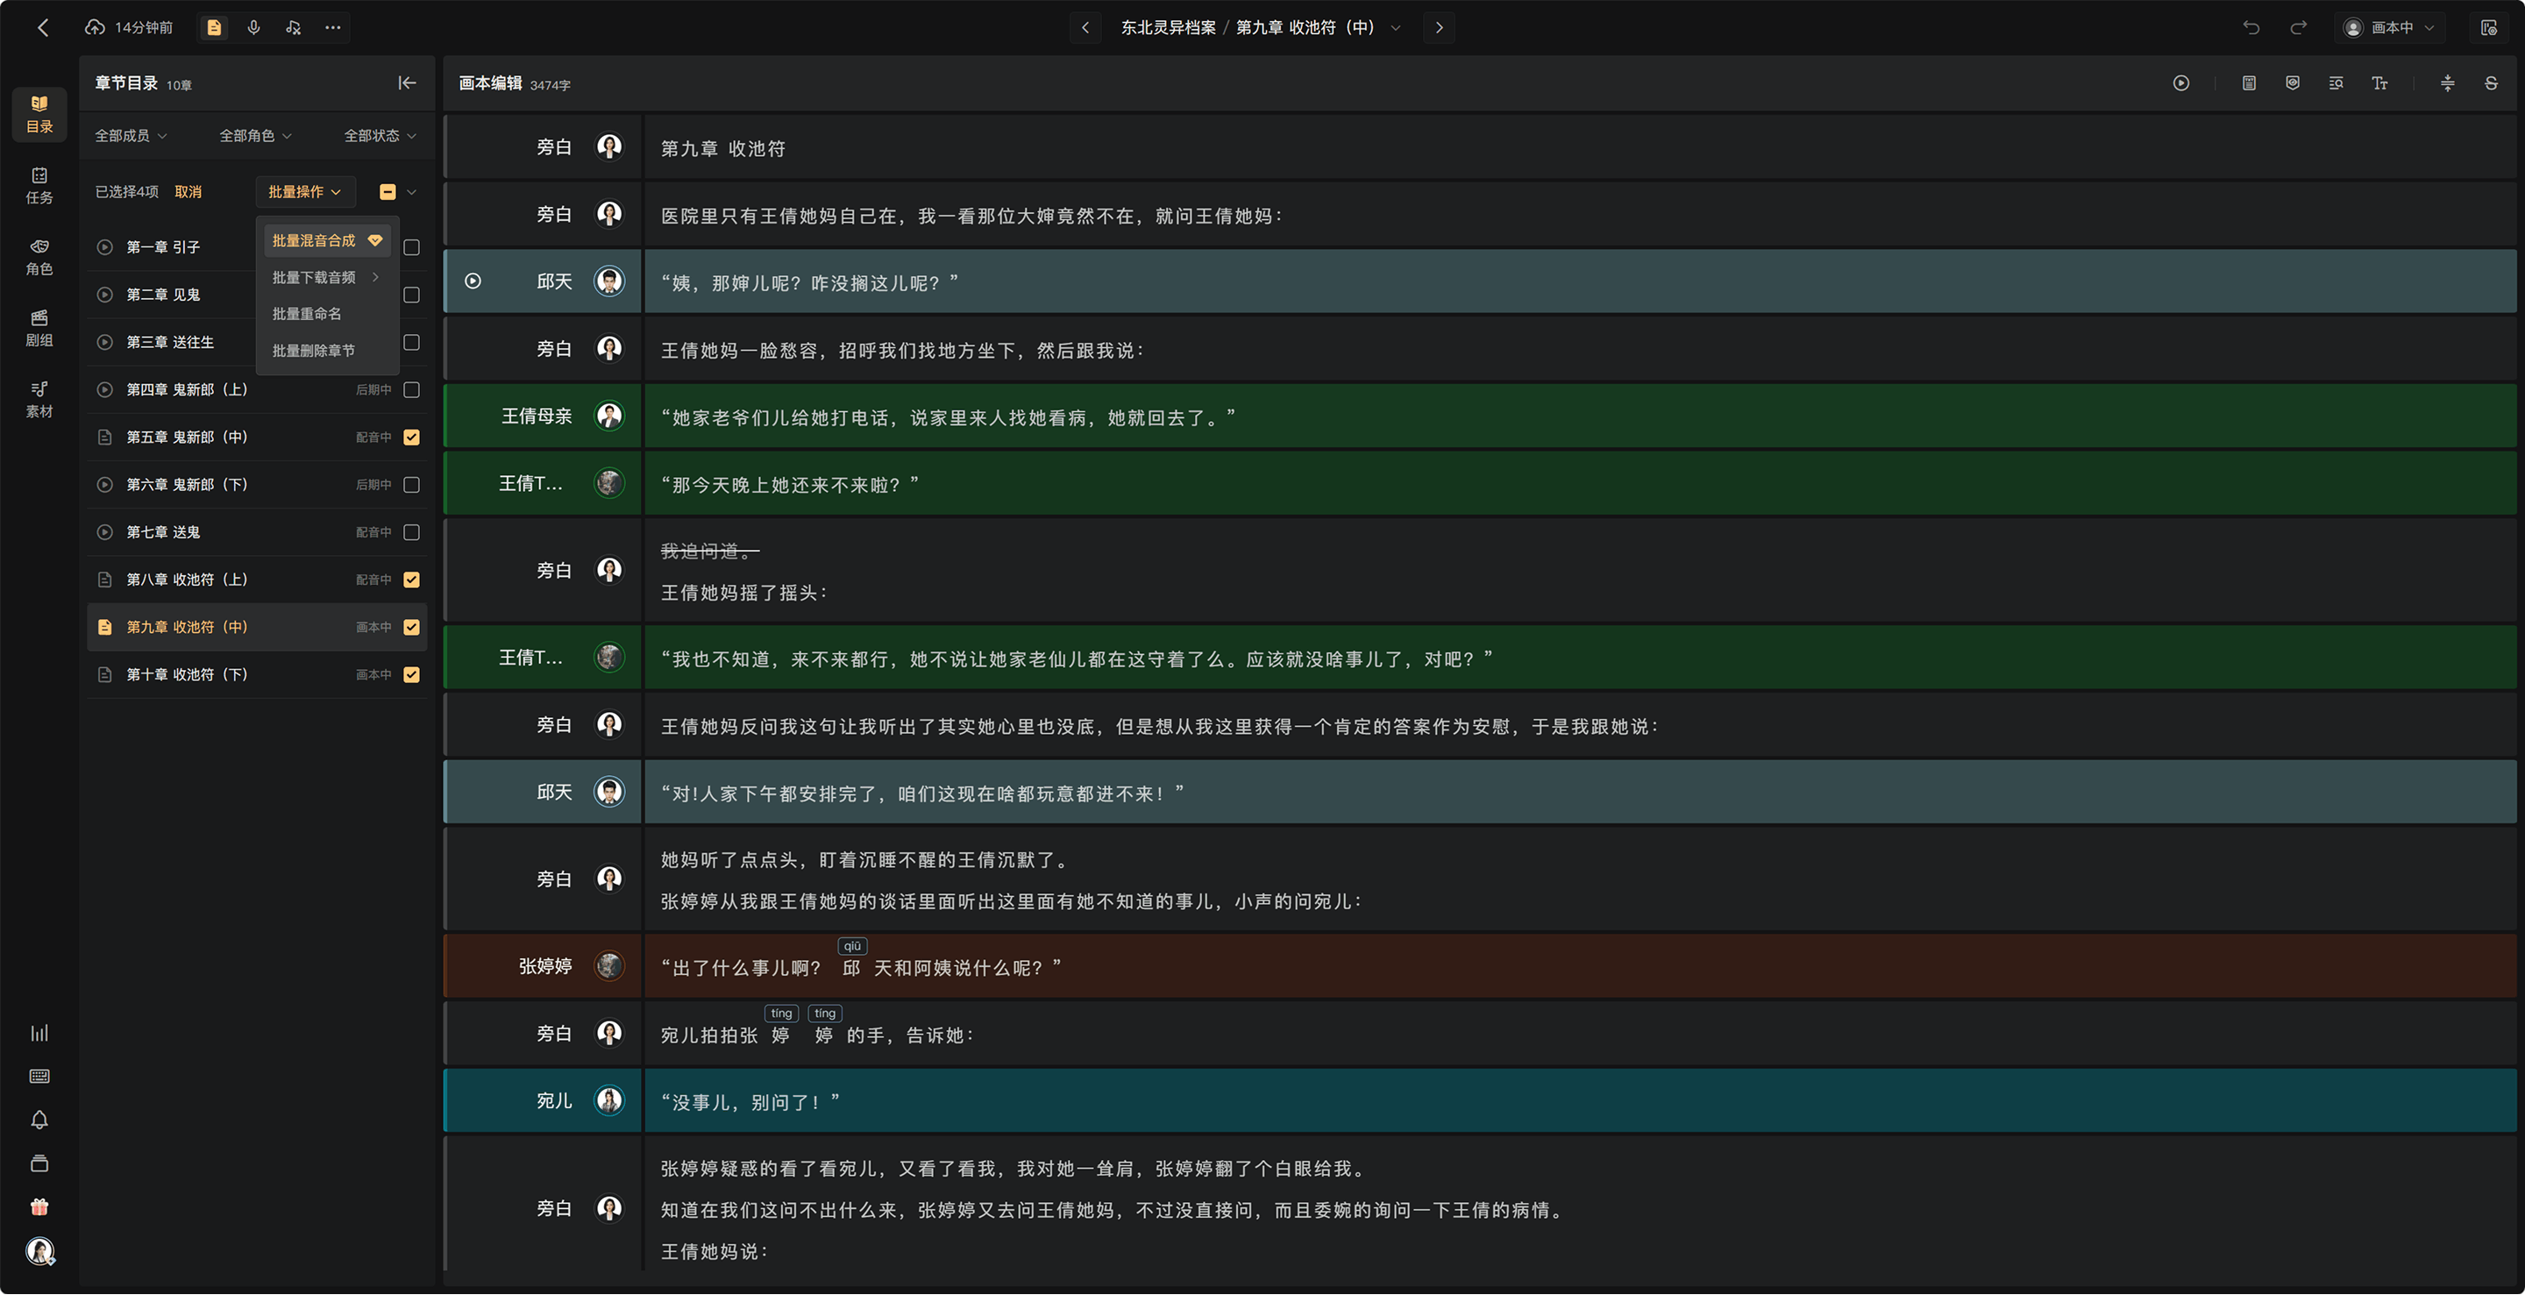Image resolution: width=2525 pixels, height=1295 pixels.
Task: Expand the 全部角色 filter dropdown
Action: (256, 135)
